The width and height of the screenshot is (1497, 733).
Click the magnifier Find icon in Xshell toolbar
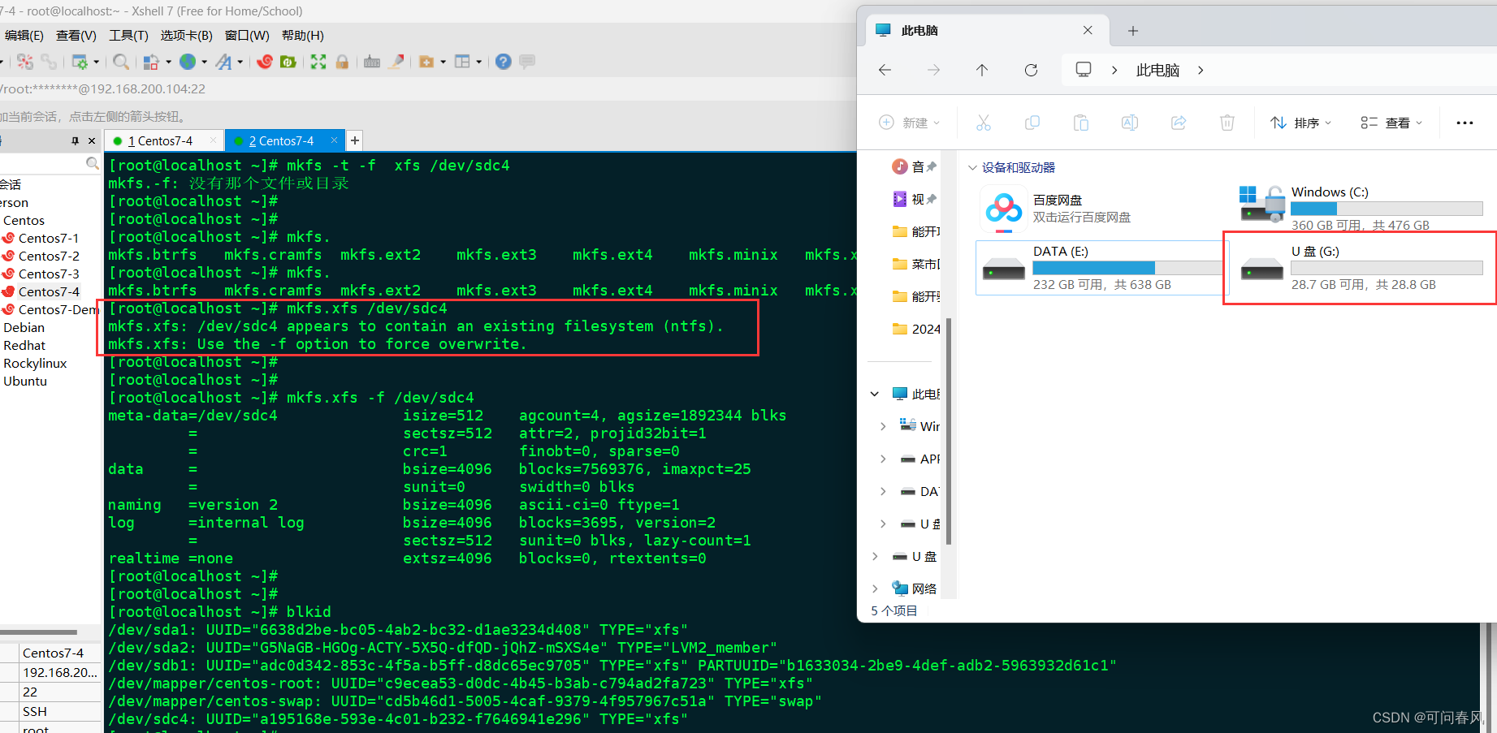point(121,62)
